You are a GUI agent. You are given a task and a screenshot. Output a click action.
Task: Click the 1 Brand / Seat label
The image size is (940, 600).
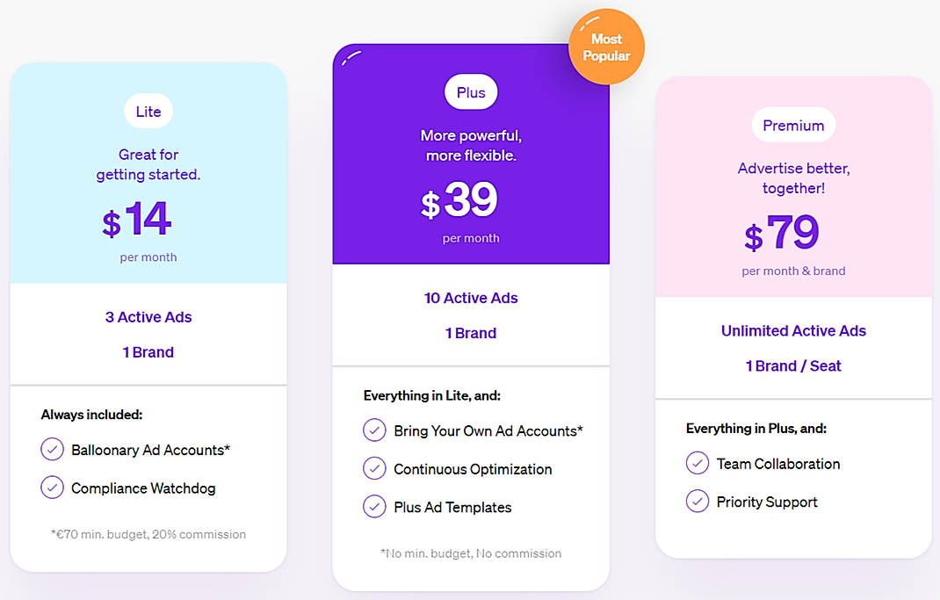(x=793, y=365)
